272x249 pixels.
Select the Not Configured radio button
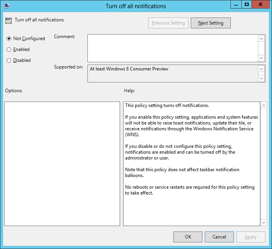click(x=9, y=39)
